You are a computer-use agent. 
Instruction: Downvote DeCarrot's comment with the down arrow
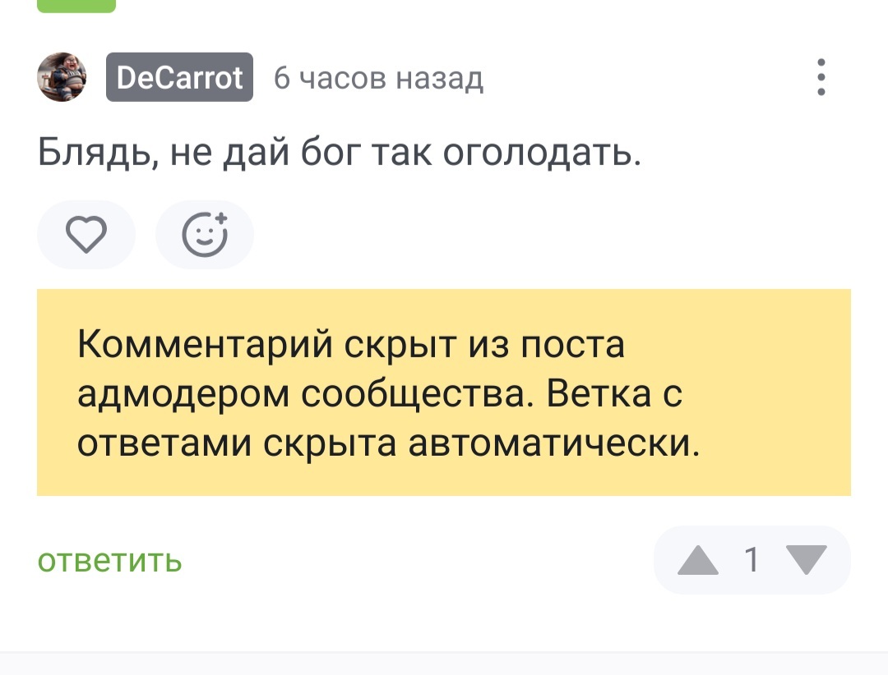tap(807, 560)
